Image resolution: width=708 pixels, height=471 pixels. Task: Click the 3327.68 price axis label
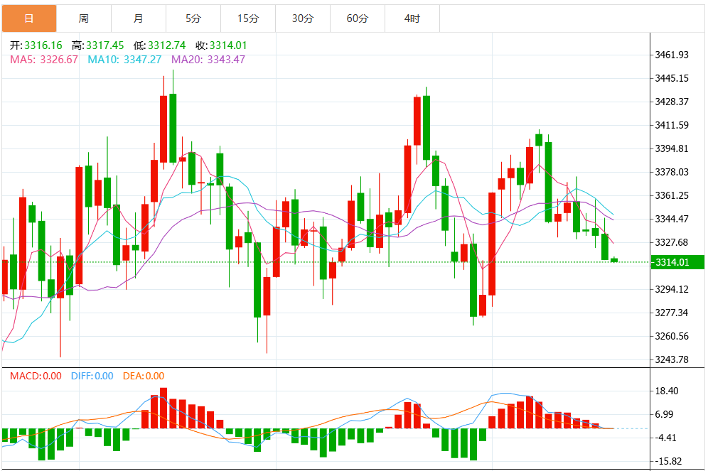(x=672, y=243)
